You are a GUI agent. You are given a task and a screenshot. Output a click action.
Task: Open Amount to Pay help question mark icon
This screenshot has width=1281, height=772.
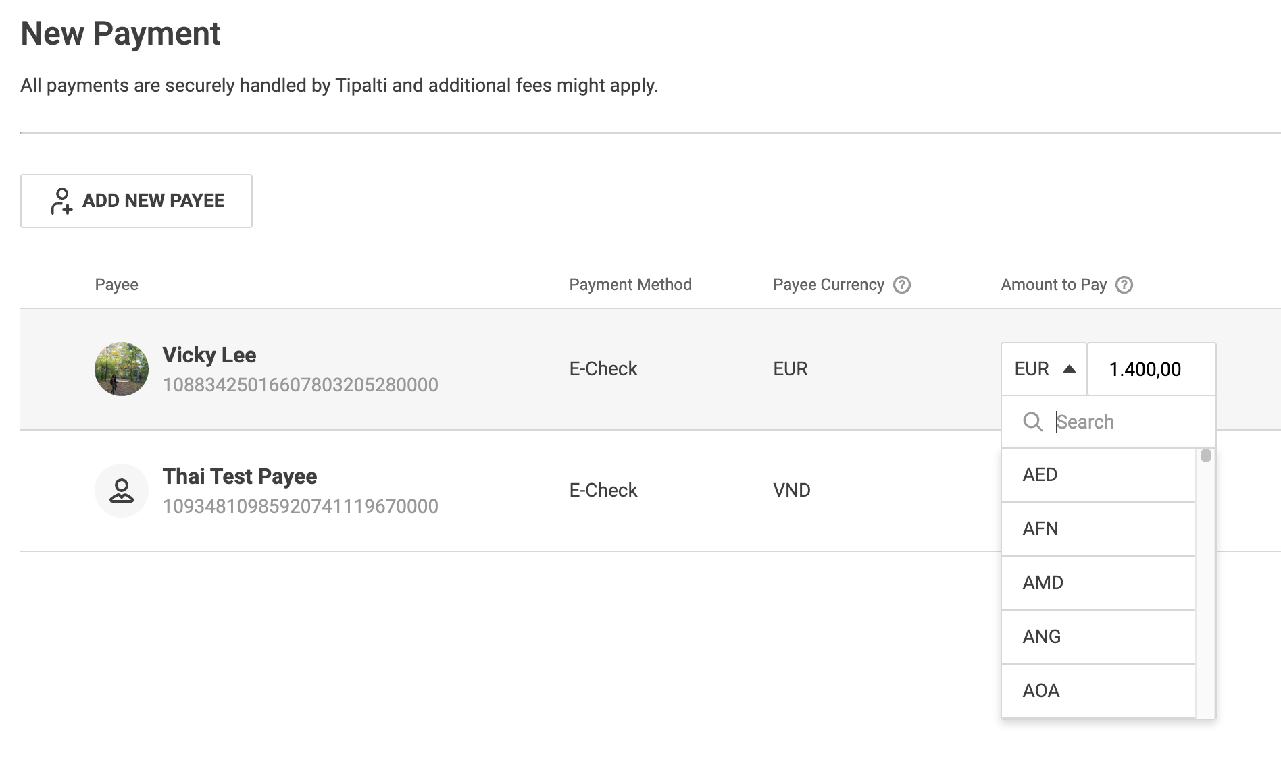[1124, 285]
